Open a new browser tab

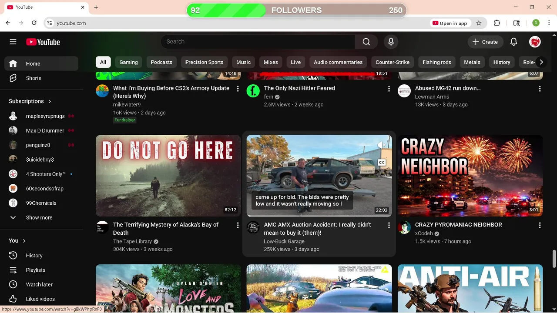click(x=96, y=7)
